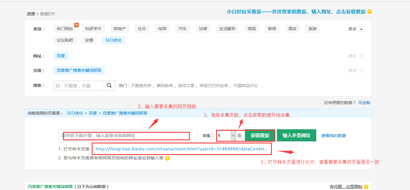This screenshot has height=190, width=410.
Task: Click the 获取数据 button
Action: tap(260, 135)
